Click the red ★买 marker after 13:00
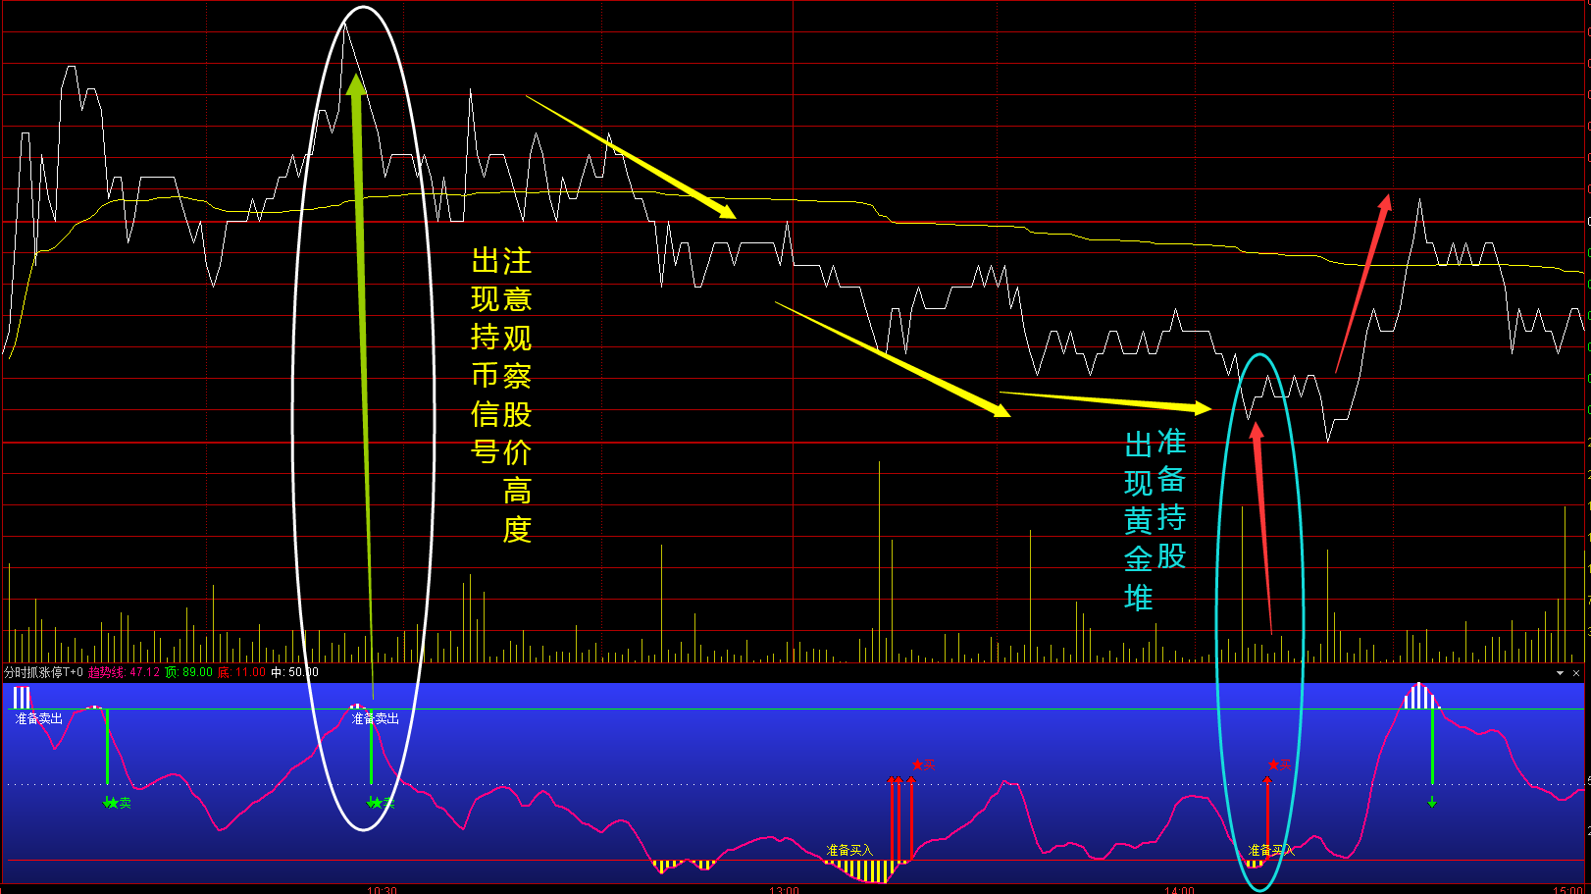This screenshot has height=894, width=1591. tap(924, 764)
